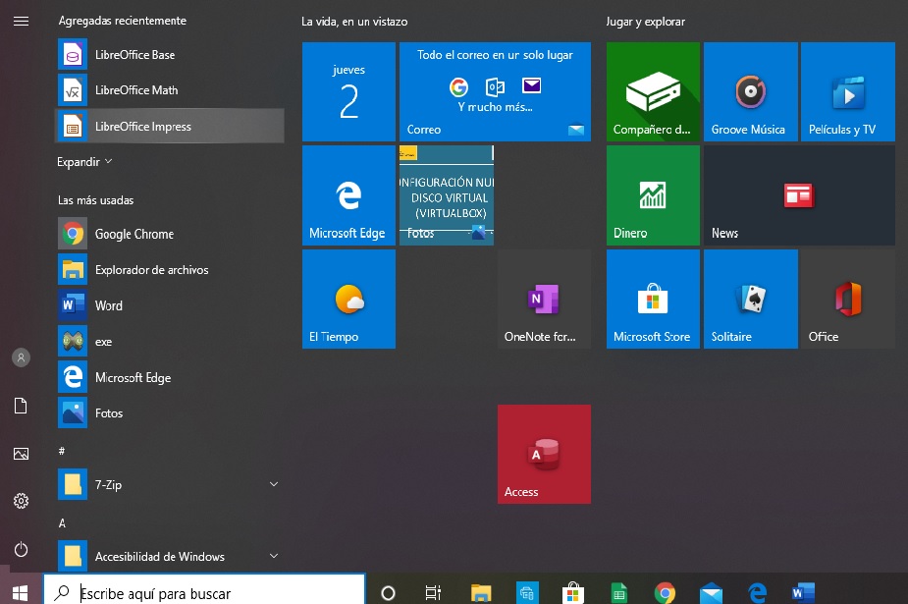Open the Microsoft Edge tile

(348, 195)
